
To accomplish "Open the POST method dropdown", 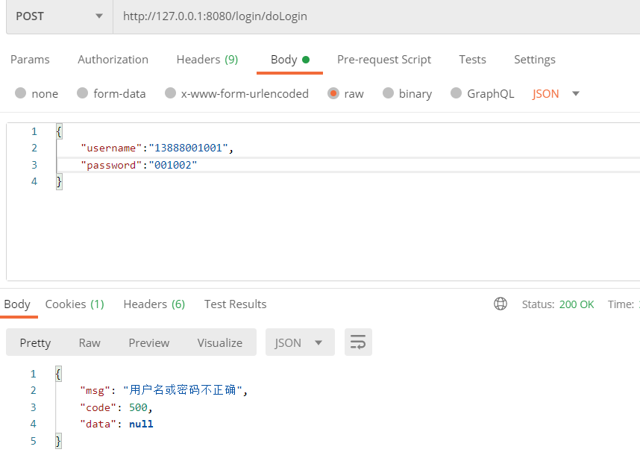I will tap(59, 16).
